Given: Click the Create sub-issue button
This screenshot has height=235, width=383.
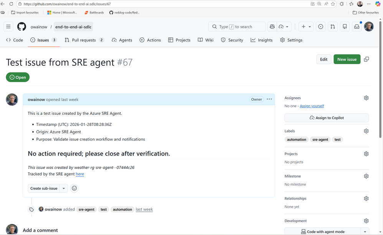Looking at the screenshot, I should coord(44,188).
